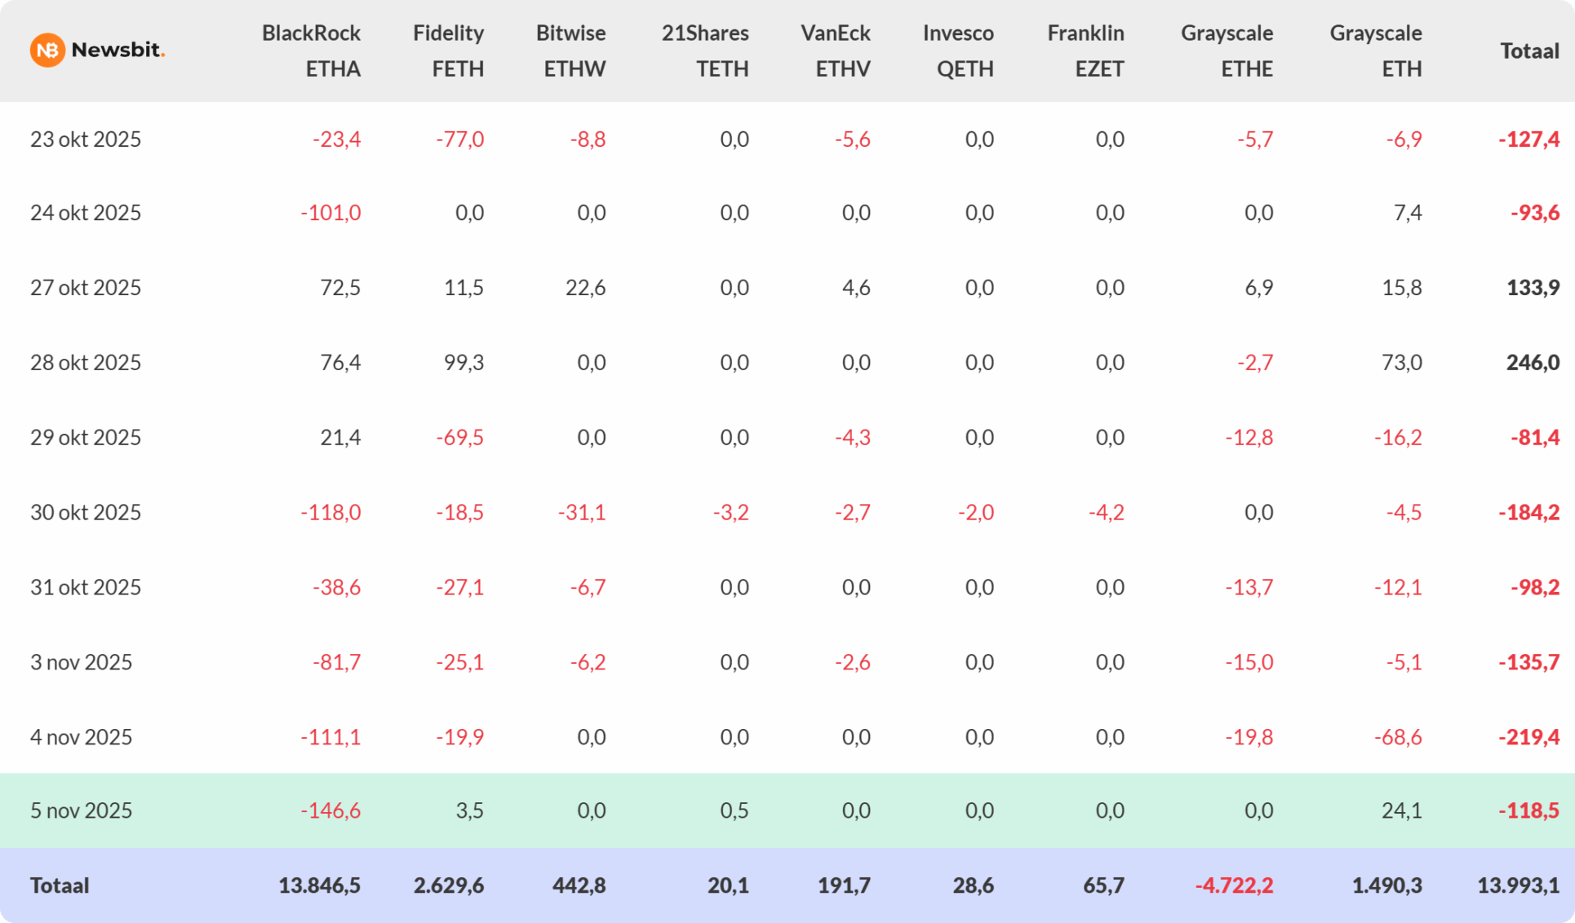Click the Invesco QETH column header
The width and height of the screenshot is (1575, 923).
pyautogui.click(x=958, y=51)
